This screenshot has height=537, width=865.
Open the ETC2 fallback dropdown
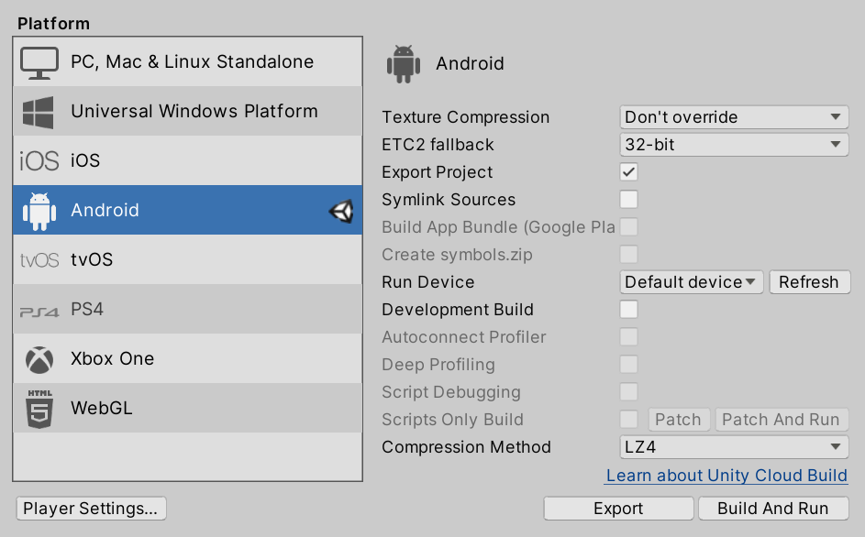click(x=734, y=145)
